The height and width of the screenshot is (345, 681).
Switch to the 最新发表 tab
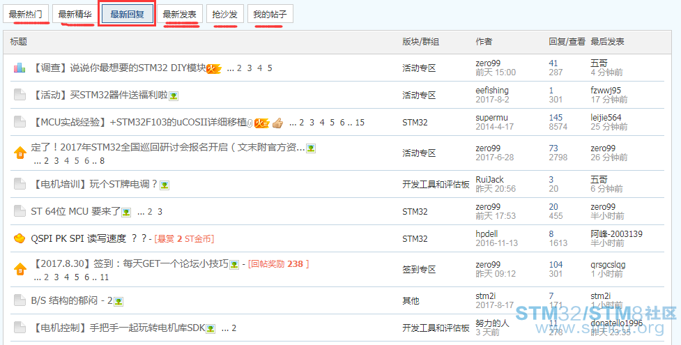coord(179,15)
